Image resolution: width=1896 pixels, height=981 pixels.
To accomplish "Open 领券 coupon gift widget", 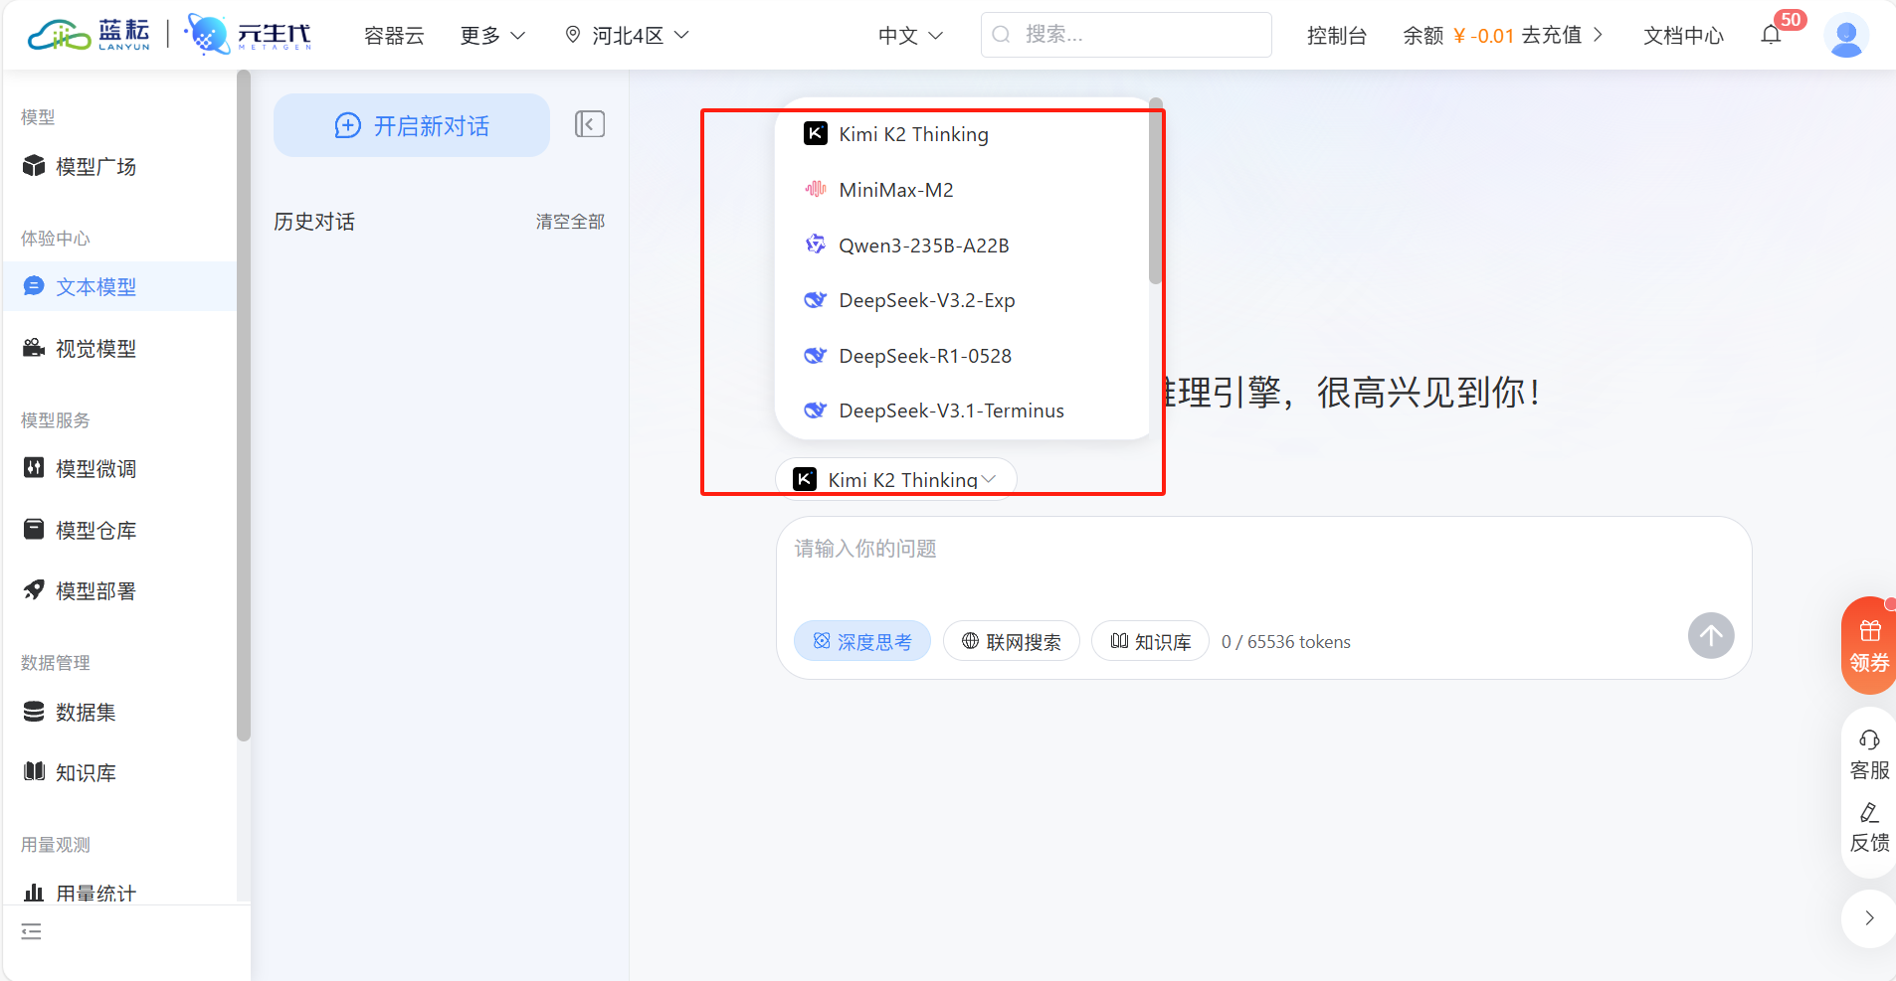I will 1869,645.
